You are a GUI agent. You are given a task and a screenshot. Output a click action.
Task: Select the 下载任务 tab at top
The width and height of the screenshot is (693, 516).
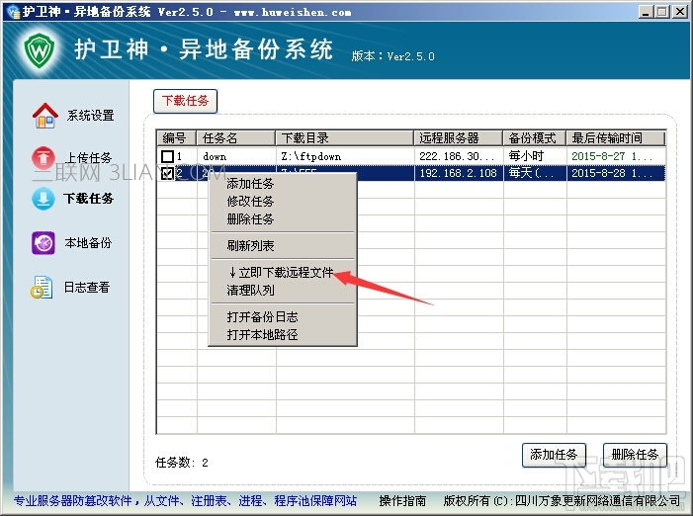pyautogui.click(x=185, y=101)
